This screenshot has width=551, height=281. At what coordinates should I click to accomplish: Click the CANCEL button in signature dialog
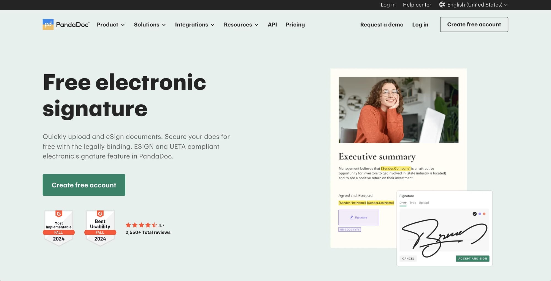point(408,258)
